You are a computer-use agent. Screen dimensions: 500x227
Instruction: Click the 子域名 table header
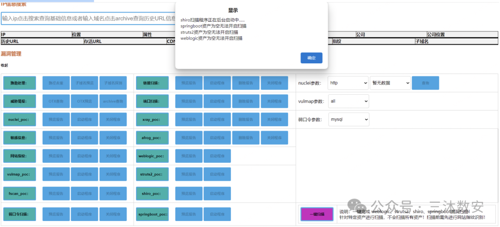click(456, 42)
